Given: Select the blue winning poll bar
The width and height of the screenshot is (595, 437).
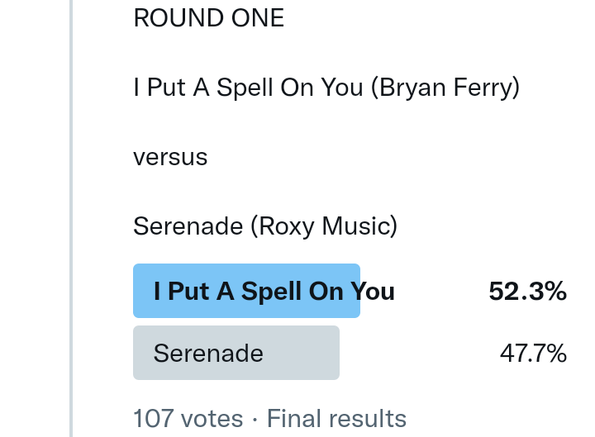Looking at the screenshot, I should tap(246, 291).
